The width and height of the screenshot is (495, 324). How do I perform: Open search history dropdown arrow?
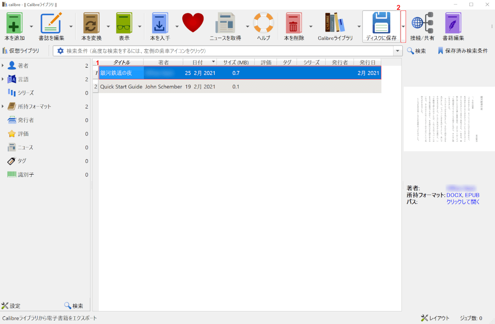tap(398, 51)
